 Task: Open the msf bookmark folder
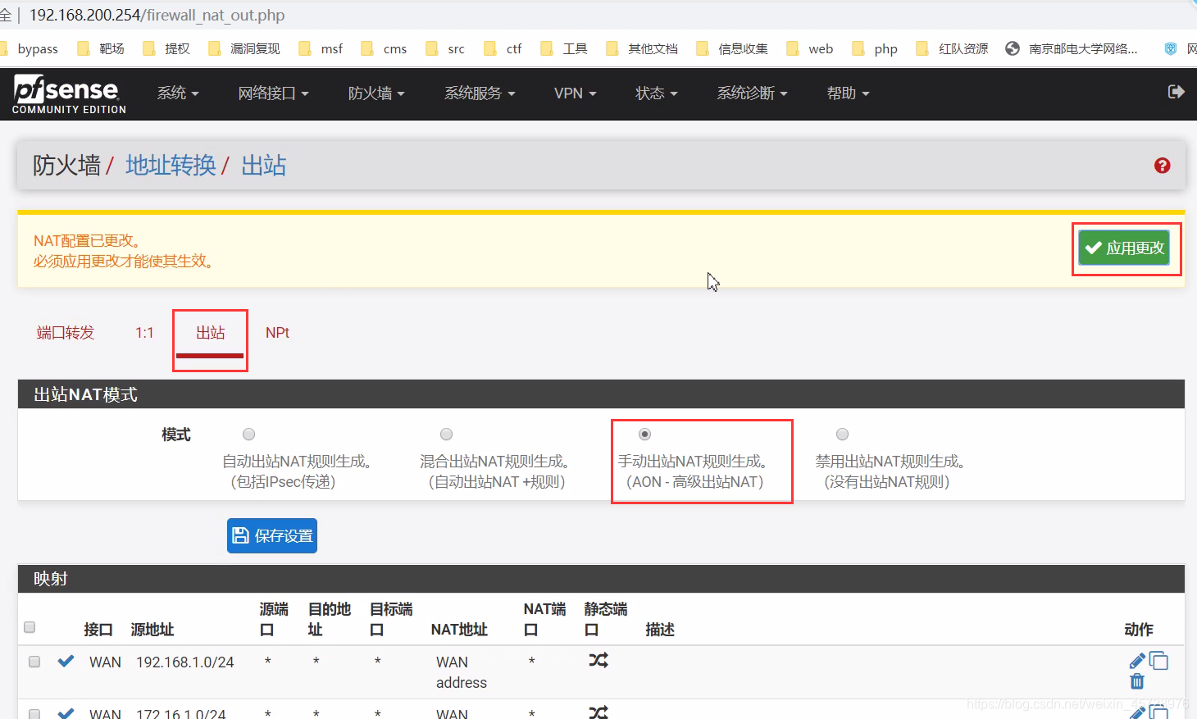click(x=321, y=48)
